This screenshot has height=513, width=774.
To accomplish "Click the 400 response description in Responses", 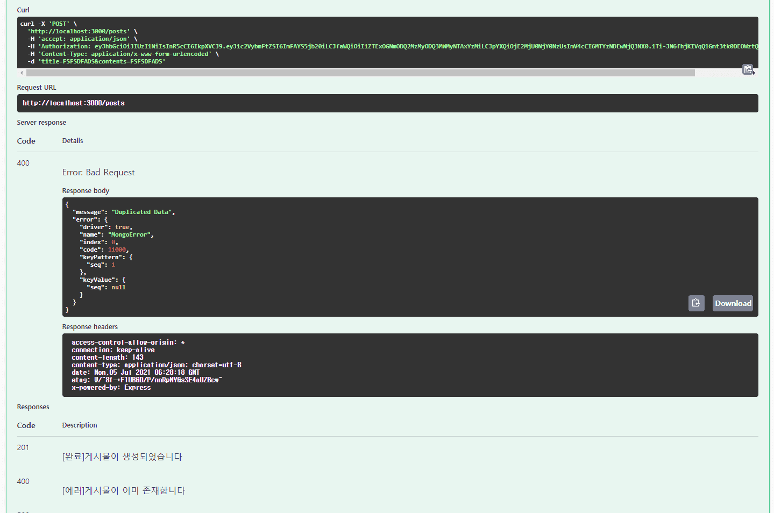I will click(124, 490).
